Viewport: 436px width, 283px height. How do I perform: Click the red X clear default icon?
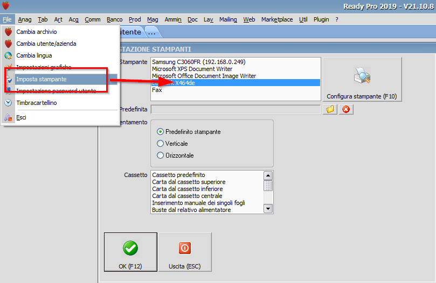pos(346,109)
